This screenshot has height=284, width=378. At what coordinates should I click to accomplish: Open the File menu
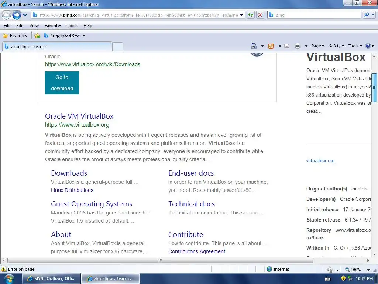tap(7, 26)
